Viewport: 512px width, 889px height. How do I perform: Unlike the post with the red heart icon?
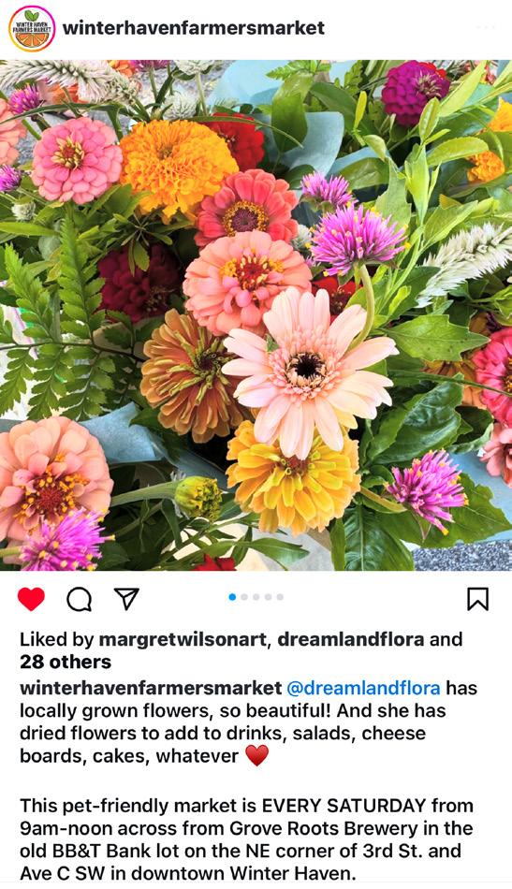[31, 599]
